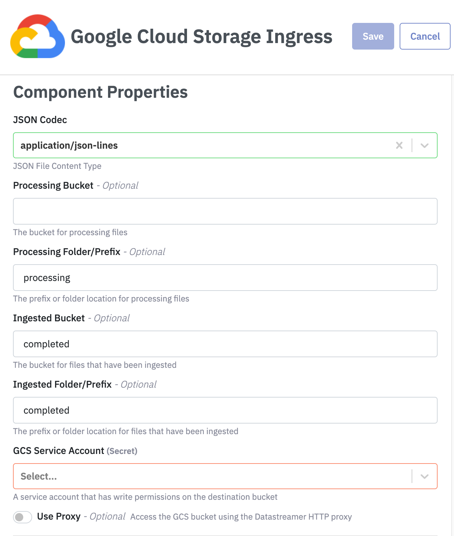This screenshot has width=454, height=536.
Task: Click 'The bucket for processing files' hint
Action: [70, 232]
